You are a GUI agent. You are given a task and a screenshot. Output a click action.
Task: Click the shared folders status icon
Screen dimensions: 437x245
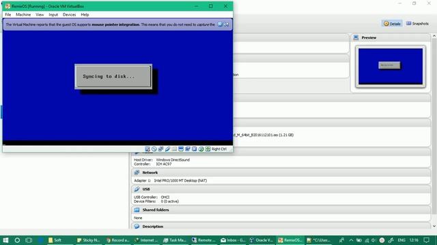[174, 149]
